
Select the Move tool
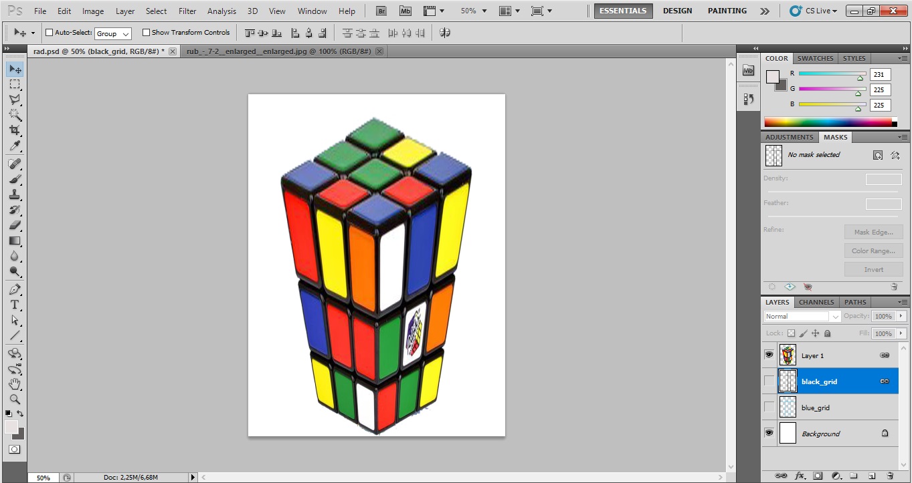(x=15, y=69)
